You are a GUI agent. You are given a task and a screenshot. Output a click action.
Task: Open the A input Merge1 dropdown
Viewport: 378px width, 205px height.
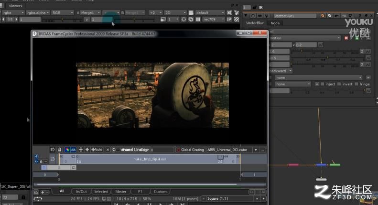[x=90, y=12]
